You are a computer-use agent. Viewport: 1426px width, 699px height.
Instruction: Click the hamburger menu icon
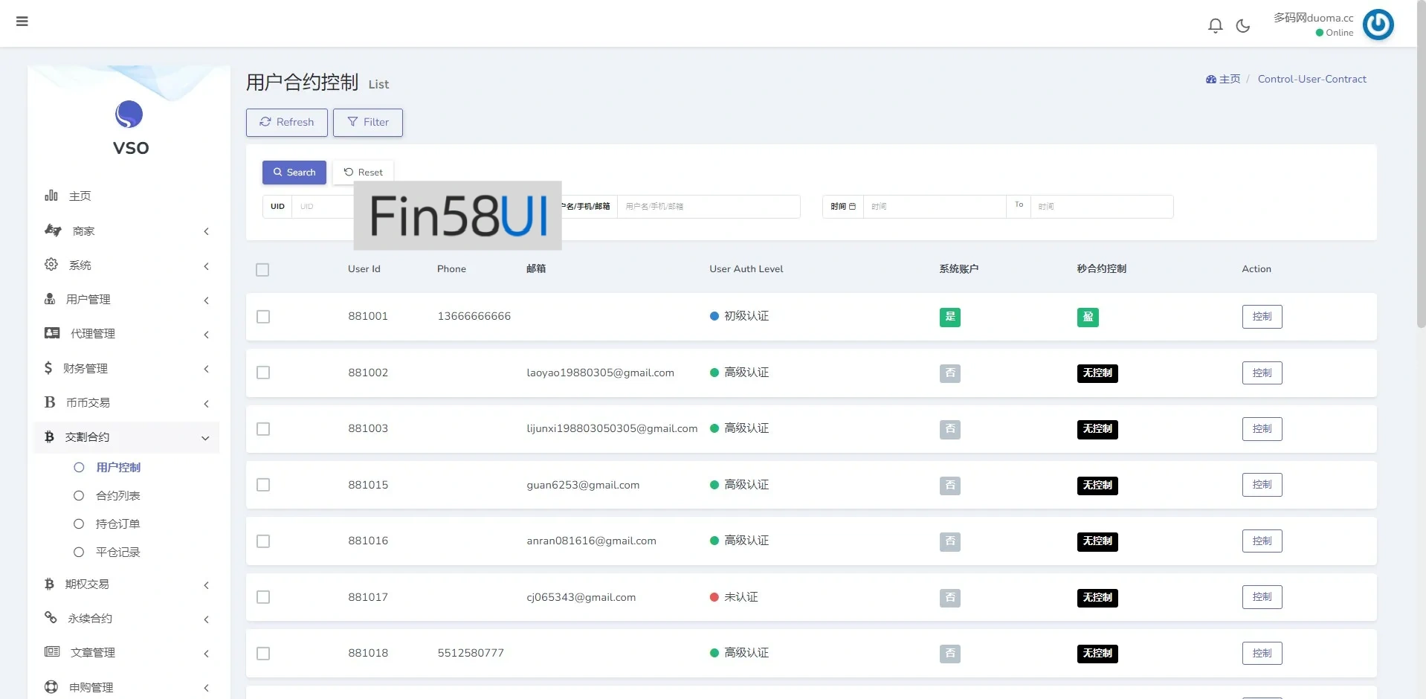point(22,22)
